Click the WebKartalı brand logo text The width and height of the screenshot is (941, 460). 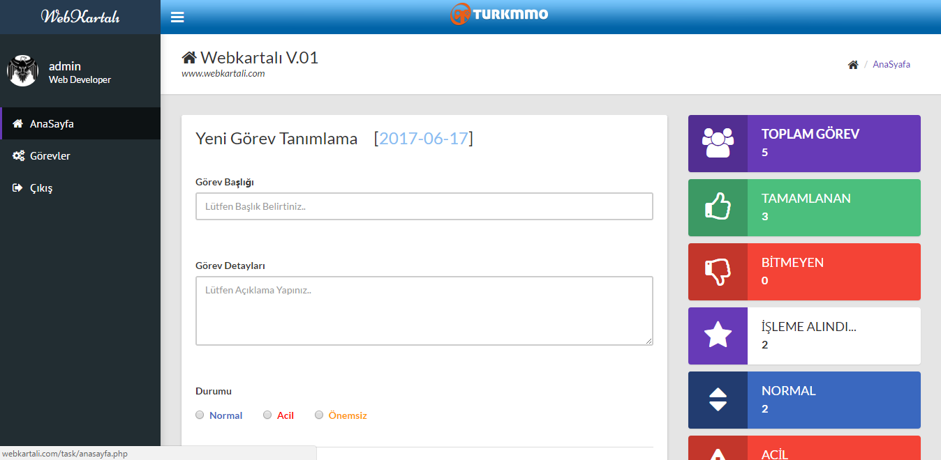[80, 16]
